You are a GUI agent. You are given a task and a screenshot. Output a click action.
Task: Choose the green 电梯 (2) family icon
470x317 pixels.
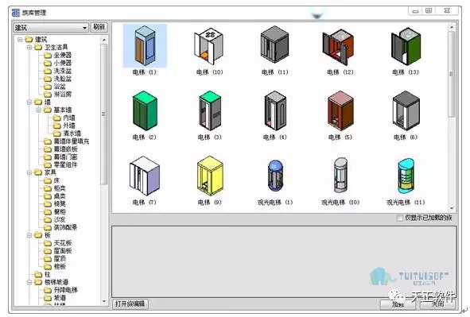click(x=145, y=110)
